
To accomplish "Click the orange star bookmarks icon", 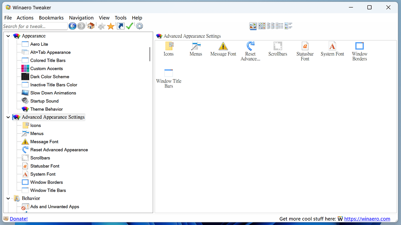I will [x=111, y=26].
